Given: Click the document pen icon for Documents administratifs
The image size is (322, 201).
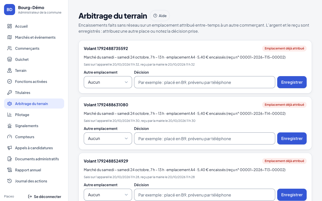Looking at the screenshot, I should pyautogui.click(x=10, y=159).
